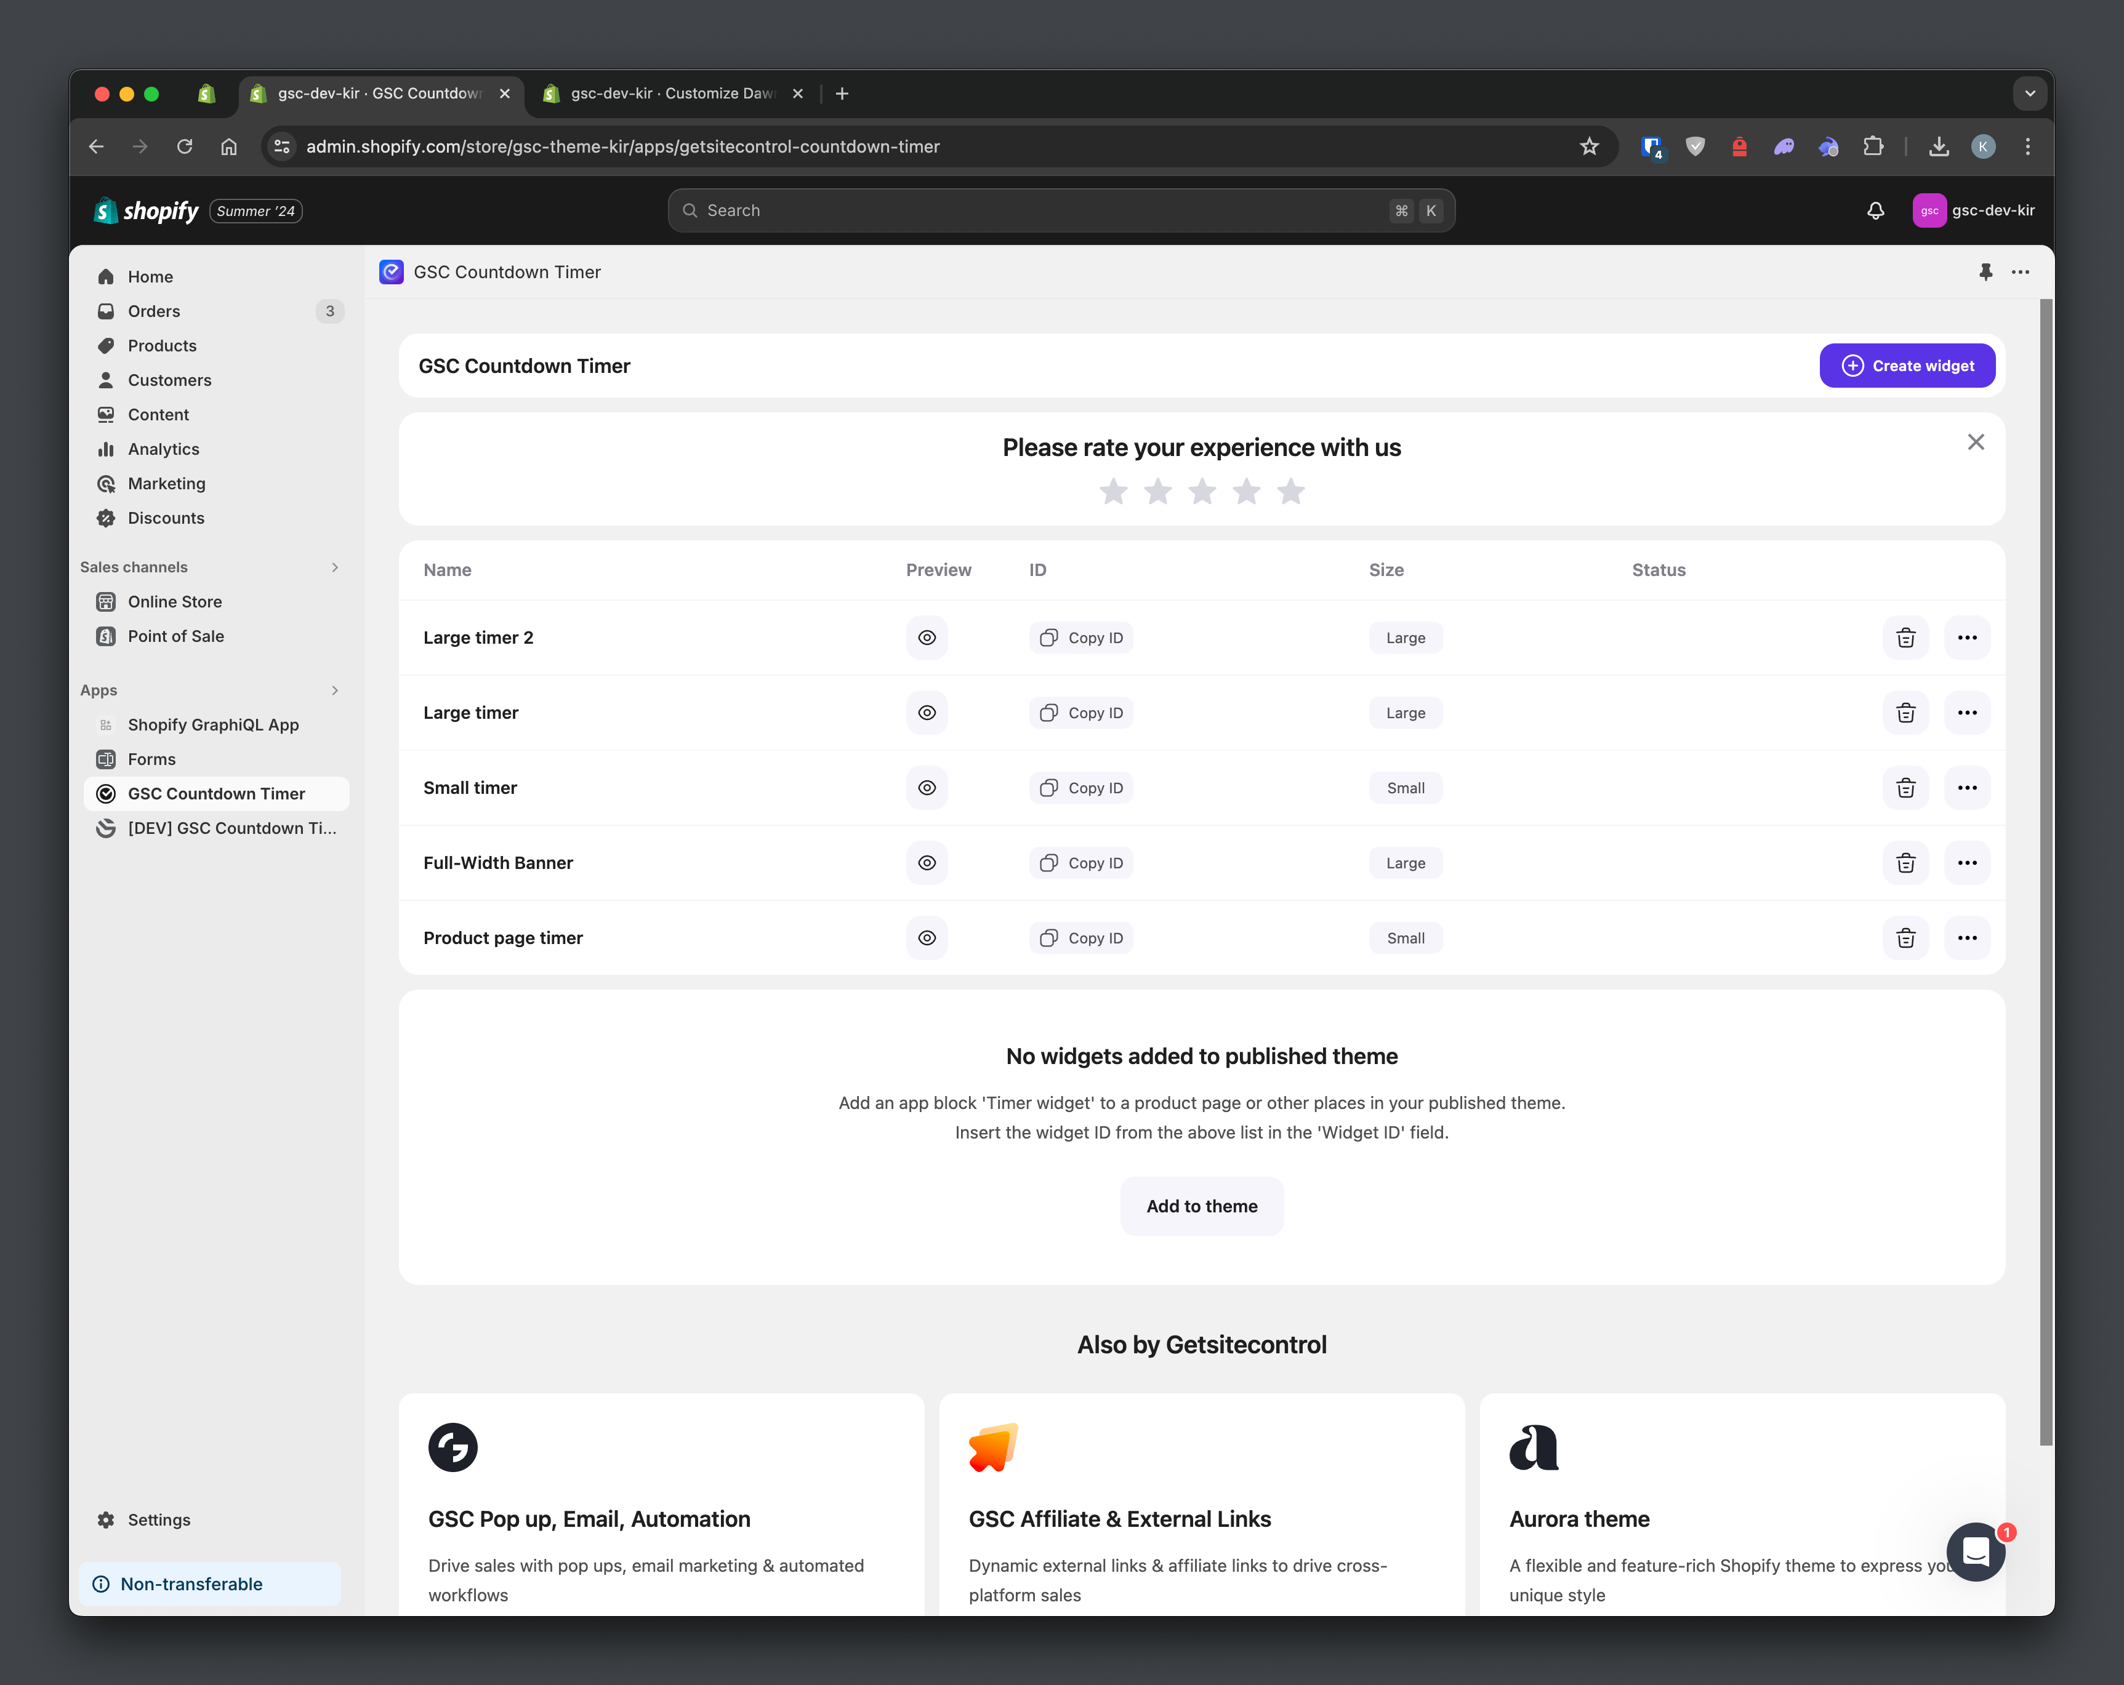Click trash icon for Small timer
The height and width of the screenshot is (1685, 2124).
coord(1905,788)
